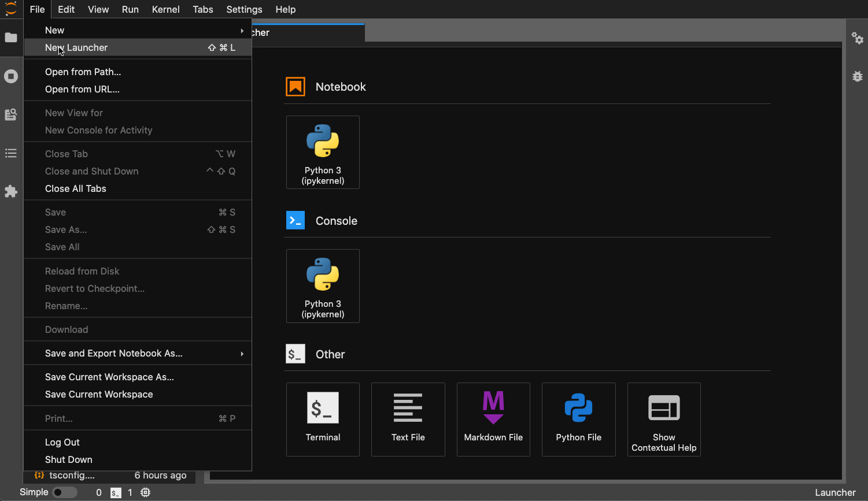
Task: Open Show Contextual Help from the Launcher
Action: point(664,419)
